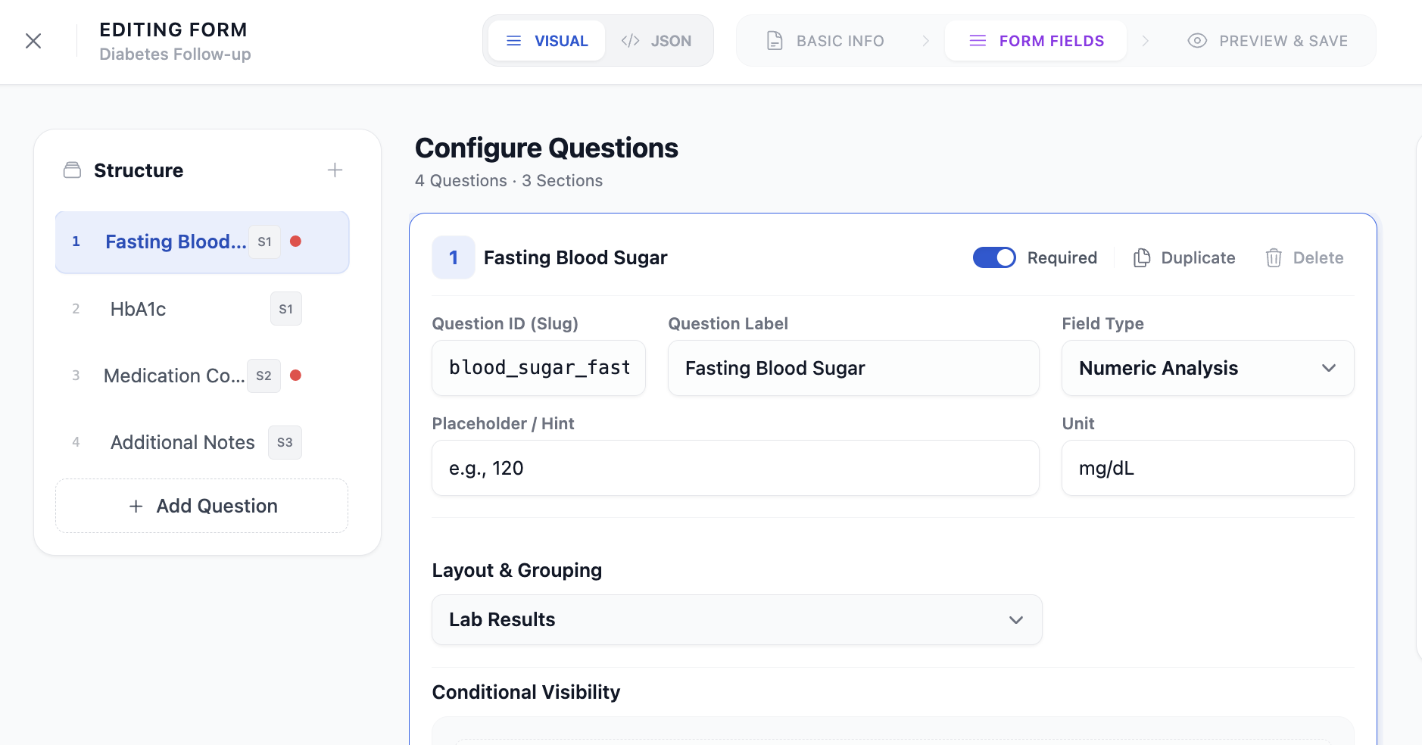
Task: Click the red dot beside Fasting Blood in Structure
Action: [x=296, y=241]
